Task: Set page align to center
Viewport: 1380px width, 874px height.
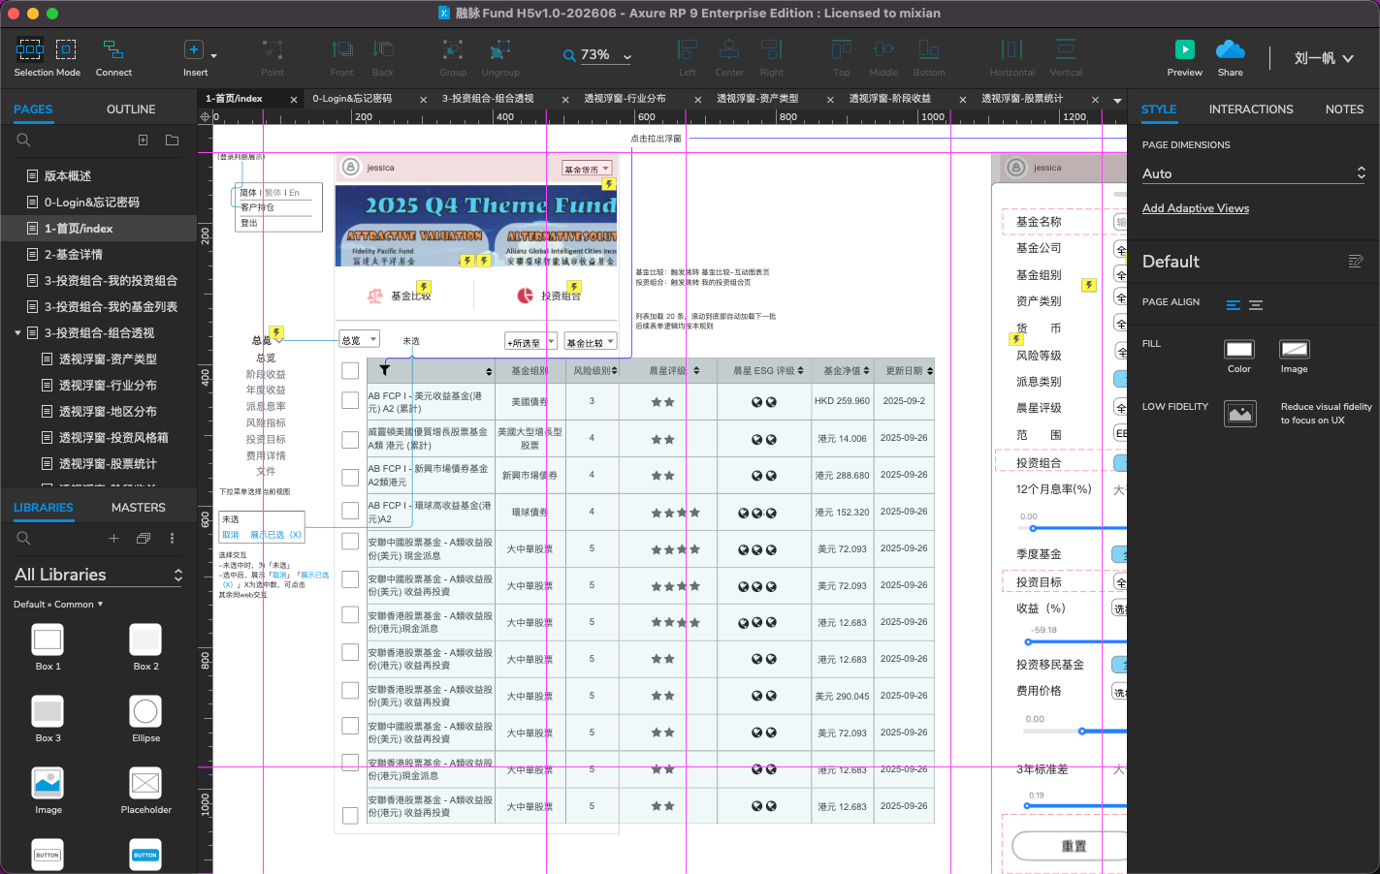Action: pos(1256,304)
